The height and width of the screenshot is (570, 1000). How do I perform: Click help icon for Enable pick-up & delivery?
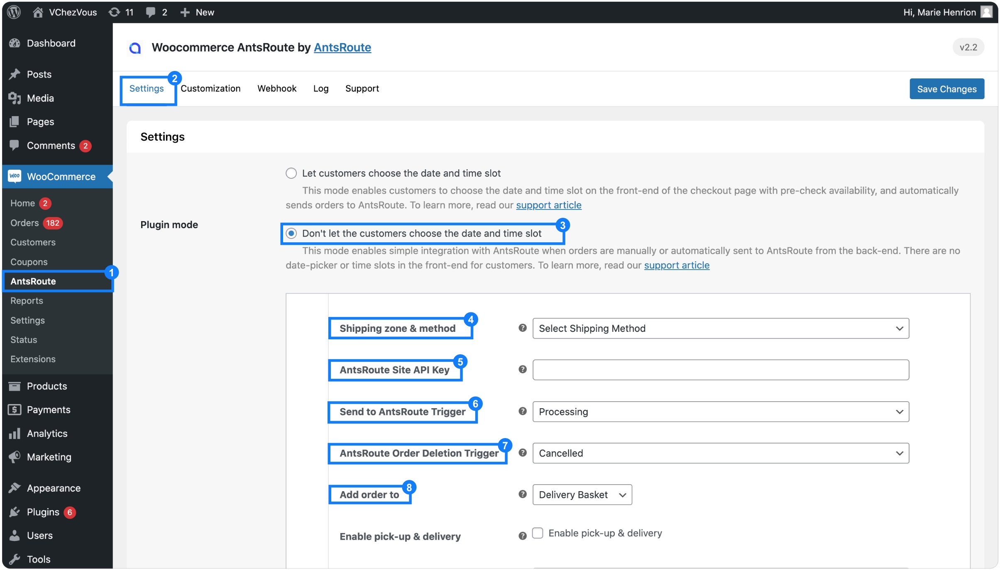(x=523, y=536)
